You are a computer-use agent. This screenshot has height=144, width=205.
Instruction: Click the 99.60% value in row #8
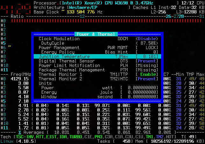pyautogui.click(x=143, y=114)
